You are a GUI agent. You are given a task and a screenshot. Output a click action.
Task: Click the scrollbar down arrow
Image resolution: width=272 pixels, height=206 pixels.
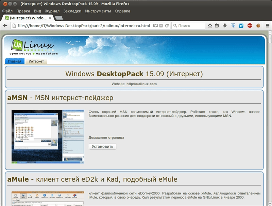[270, 204]
